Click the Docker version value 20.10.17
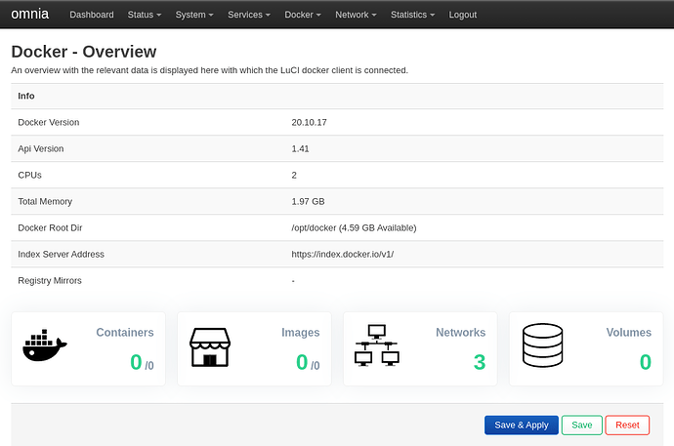Image resolution: width=674 pixels, height=446 pixels. pyautogui.click(x=309, y=122)
